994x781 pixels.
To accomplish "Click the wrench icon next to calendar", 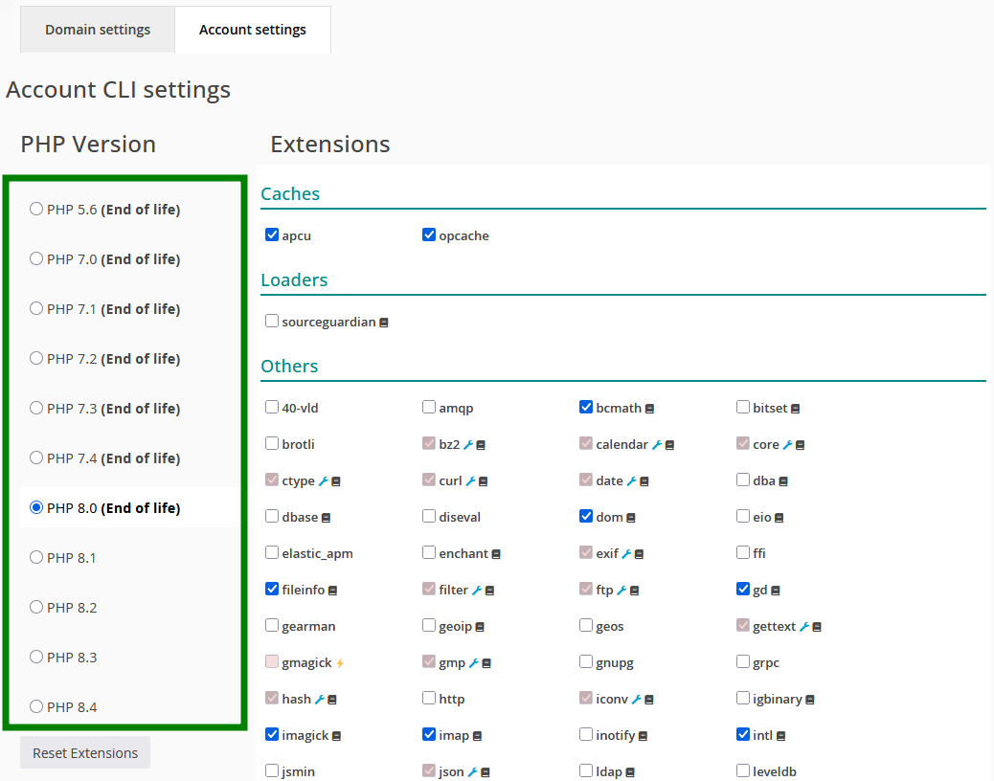I will [657, 445].
